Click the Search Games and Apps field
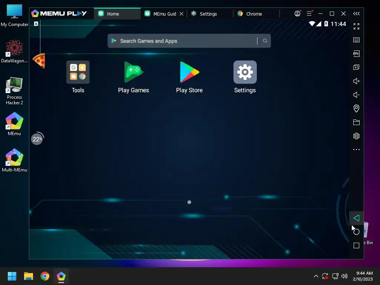Image resolution: width=380 pixels, height=285 pixels. pyautogui.click(x=189, y=41)
